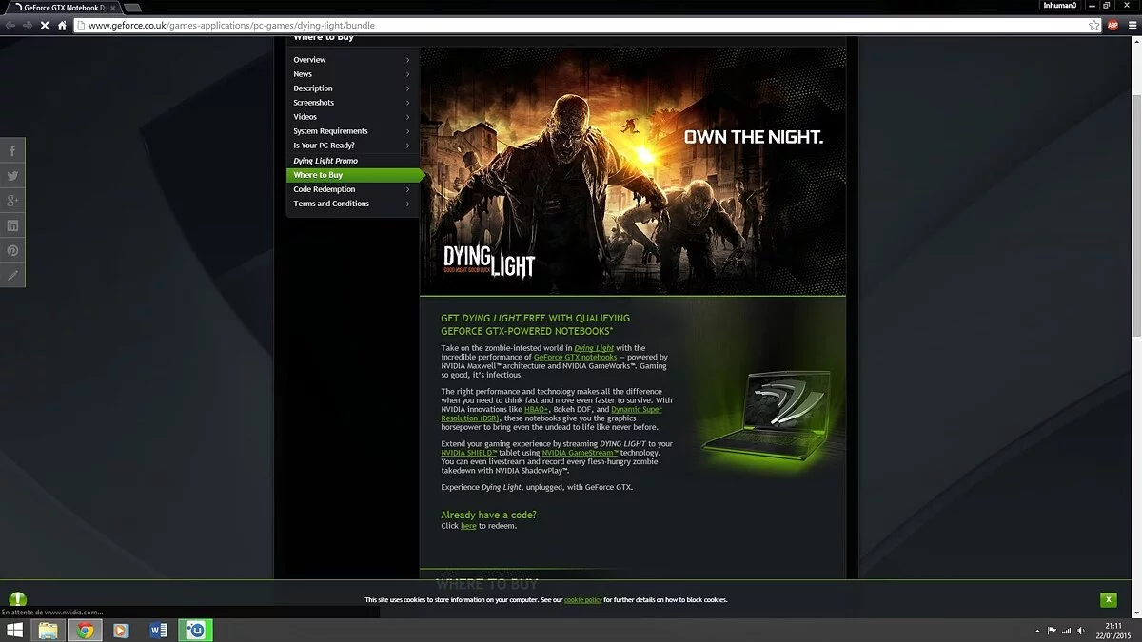Share page via Twitter sidebar icon

[12, 176]
